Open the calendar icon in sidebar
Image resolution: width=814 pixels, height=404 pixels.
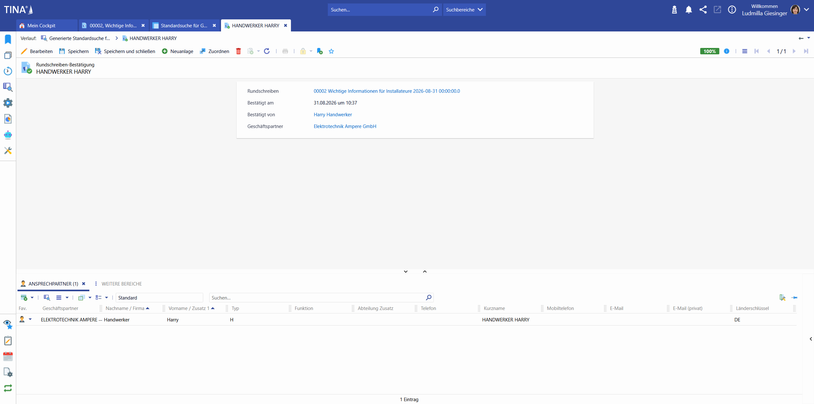click(x=8, y=356)
